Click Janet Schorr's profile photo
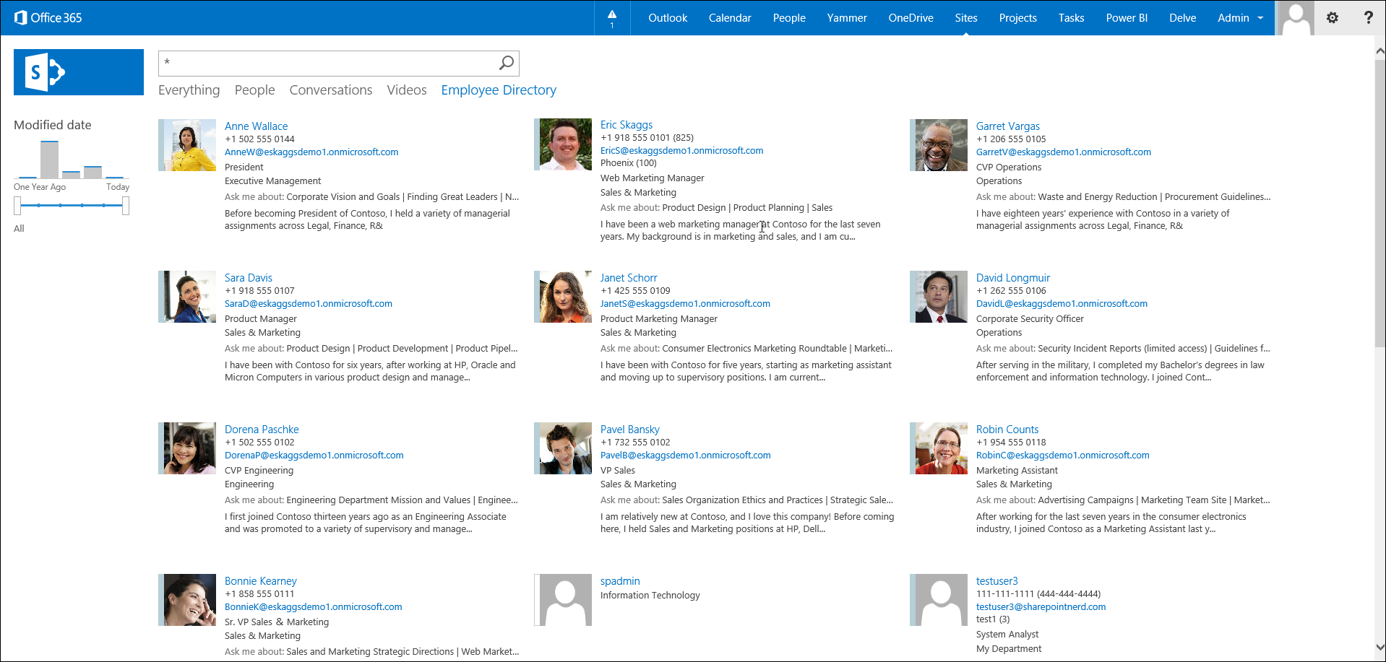This screenshot has width=1386, height=662. point(563,297)
